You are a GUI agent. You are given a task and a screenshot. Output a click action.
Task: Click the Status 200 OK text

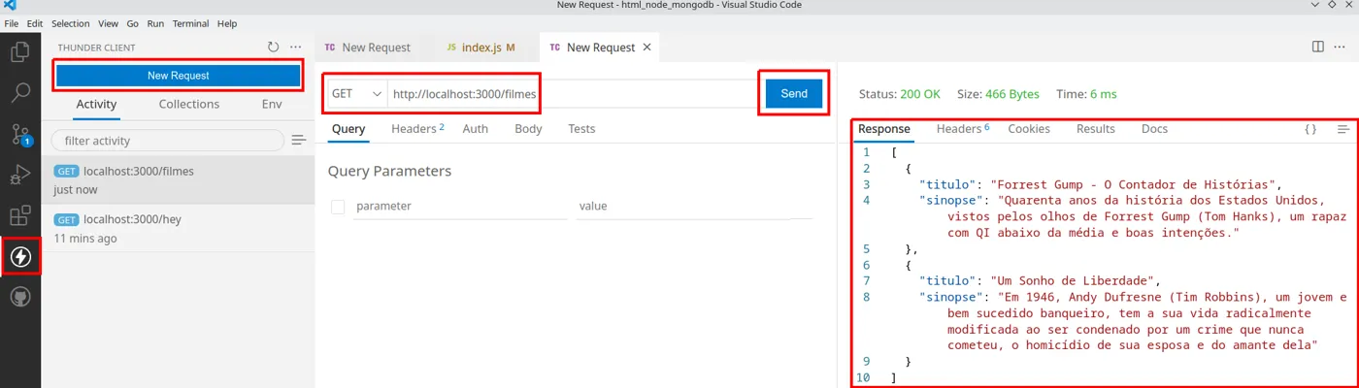click(900, 94)
